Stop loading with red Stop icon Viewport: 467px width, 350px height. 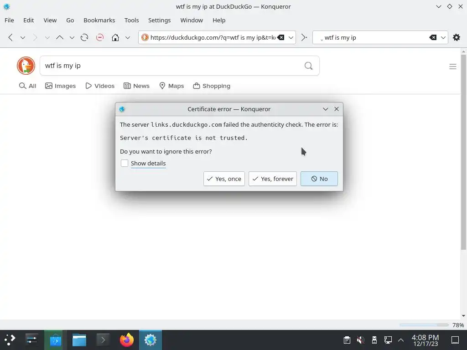click(x=100, y=37)
